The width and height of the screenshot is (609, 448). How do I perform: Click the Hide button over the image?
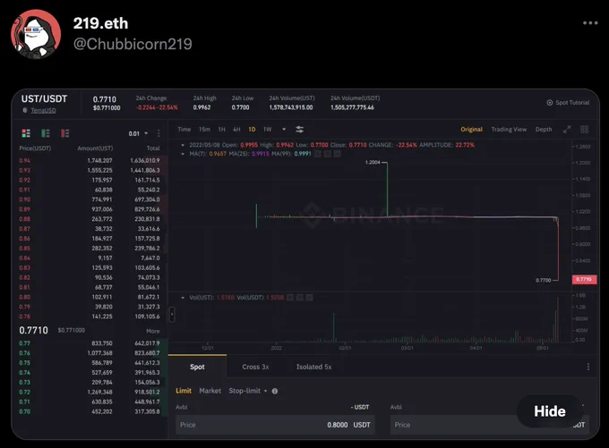[549, 411]
